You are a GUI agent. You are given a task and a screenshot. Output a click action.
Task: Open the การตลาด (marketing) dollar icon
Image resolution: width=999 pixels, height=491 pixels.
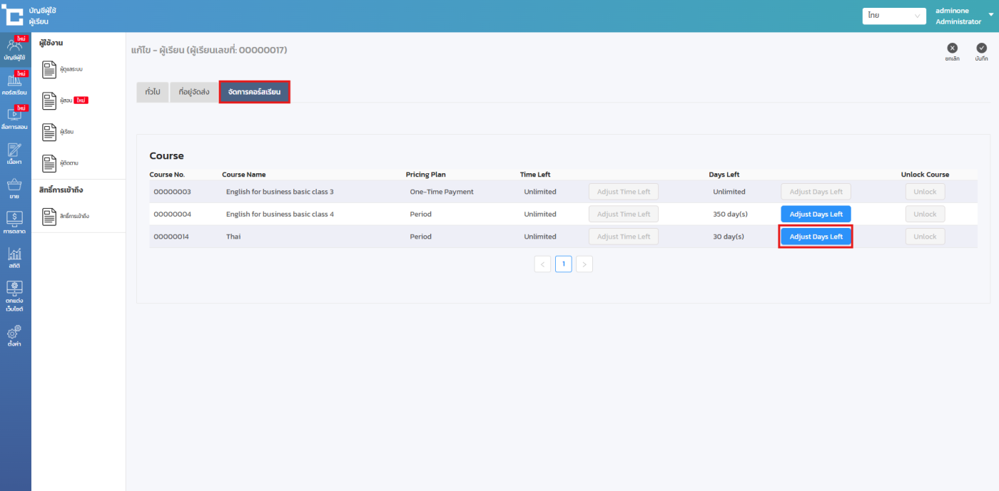click(x=14, y=222)
